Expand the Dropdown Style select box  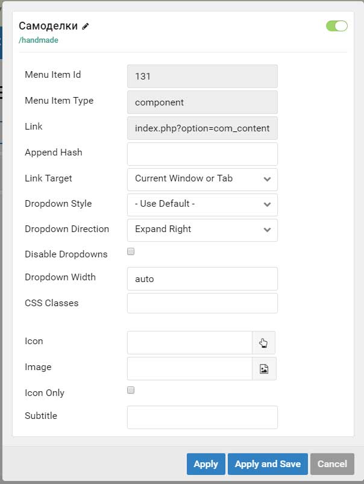(x=202, y=205)
